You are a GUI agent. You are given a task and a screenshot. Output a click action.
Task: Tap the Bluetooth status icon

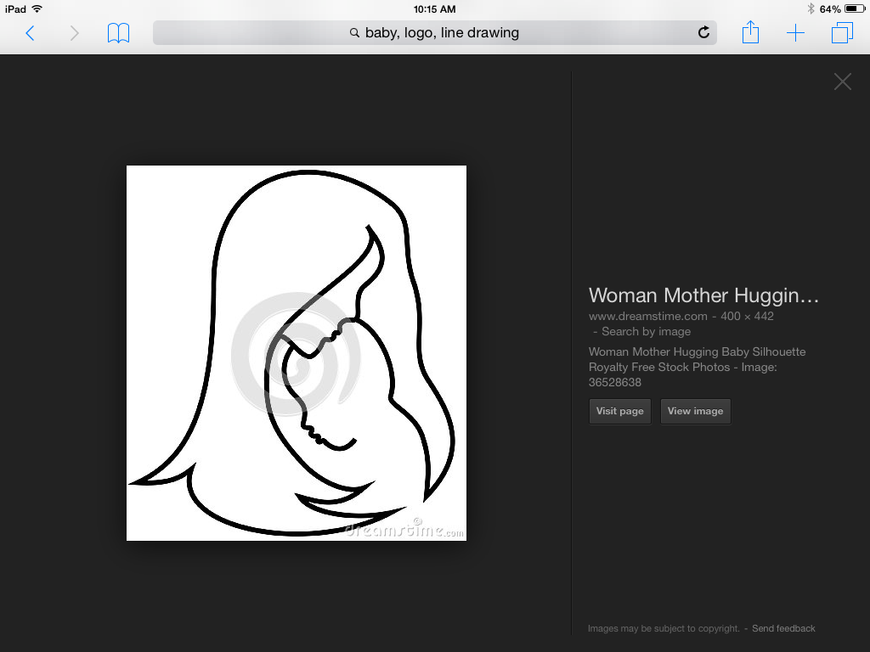[x=811, y=8]
